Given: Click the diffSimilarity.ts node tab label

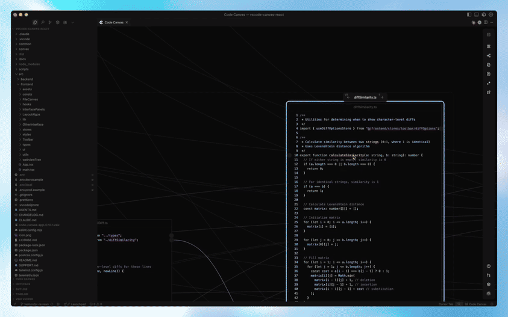Looking at the screenshot, I should [x=365, y=97].
